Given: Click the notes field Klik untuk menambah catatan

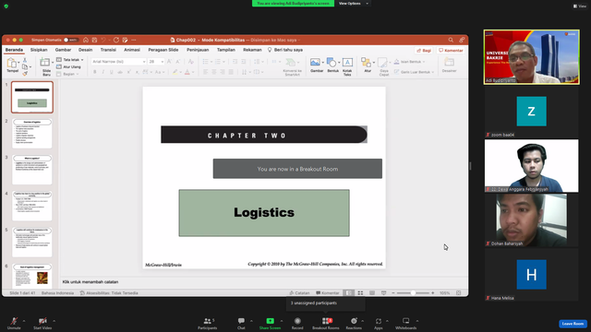Looking at the screenshot, I should pyautogui.click(x=90, y=282).
